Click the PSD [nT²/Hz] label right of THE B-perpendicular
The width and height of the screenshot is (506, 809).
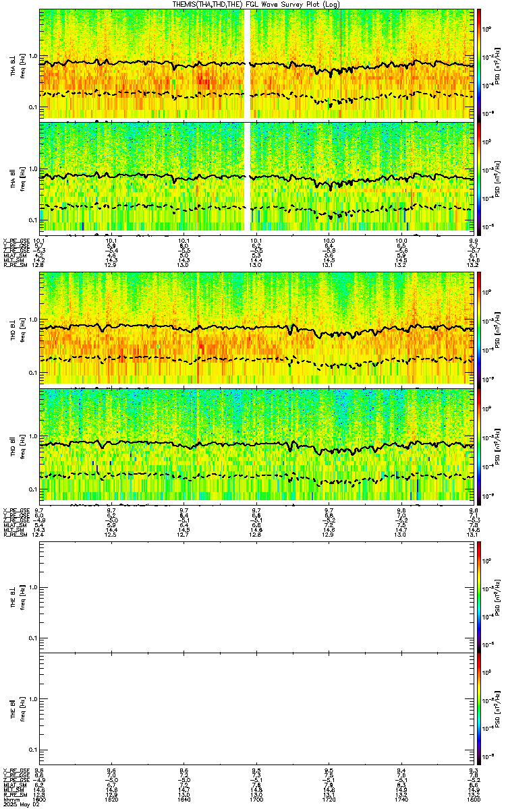click(498, 597)
